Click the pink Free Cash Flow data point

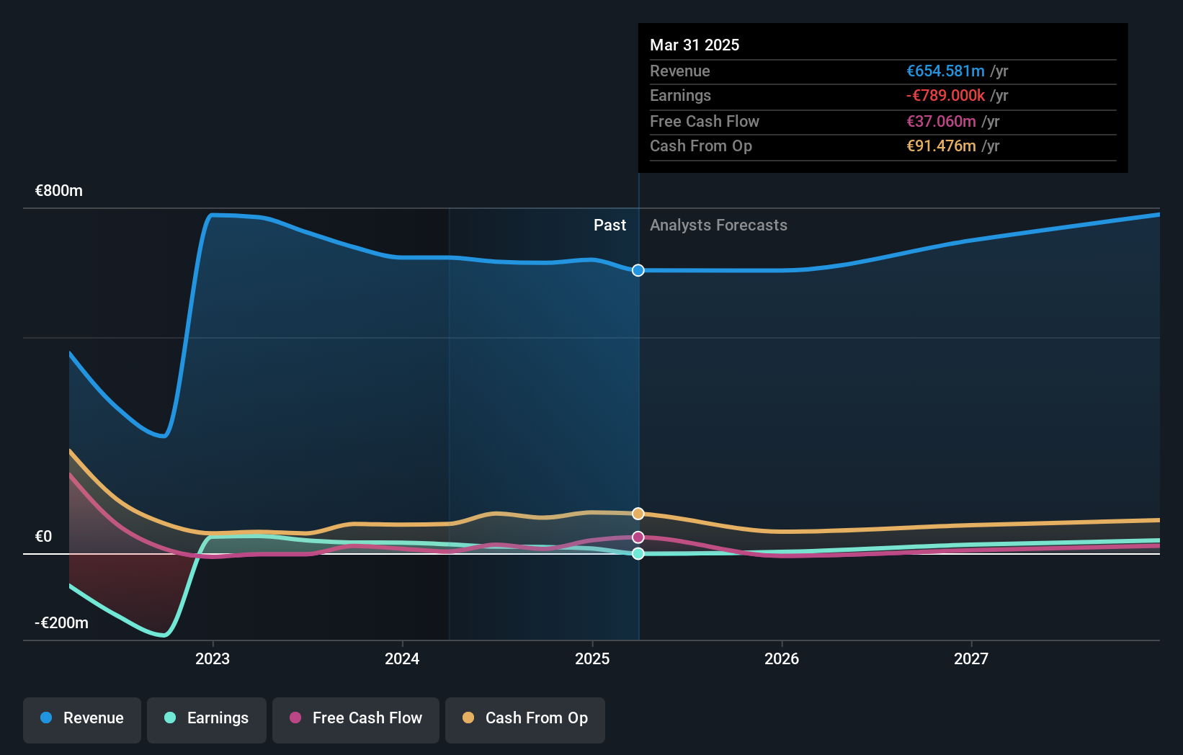[x=638, y=537]
